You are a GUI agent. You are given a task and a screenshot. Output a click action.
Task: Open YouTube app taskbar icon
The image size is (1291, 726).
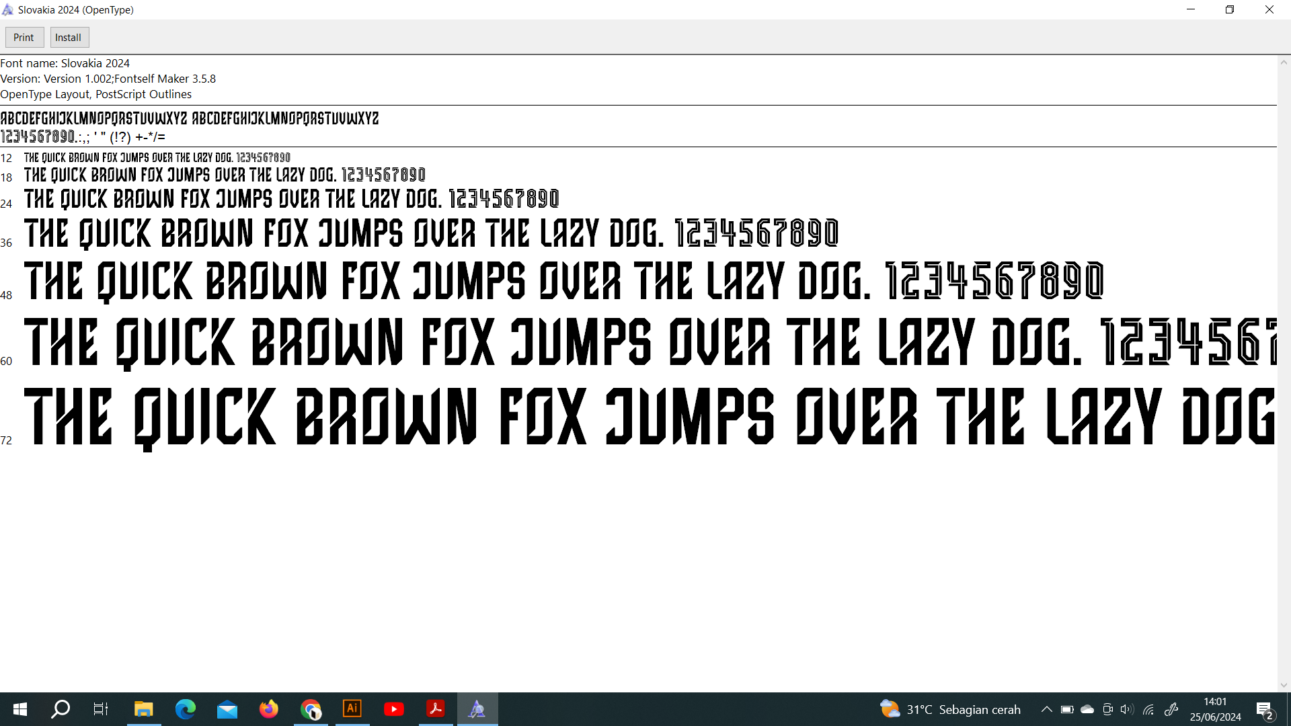[x=394, y=709]
